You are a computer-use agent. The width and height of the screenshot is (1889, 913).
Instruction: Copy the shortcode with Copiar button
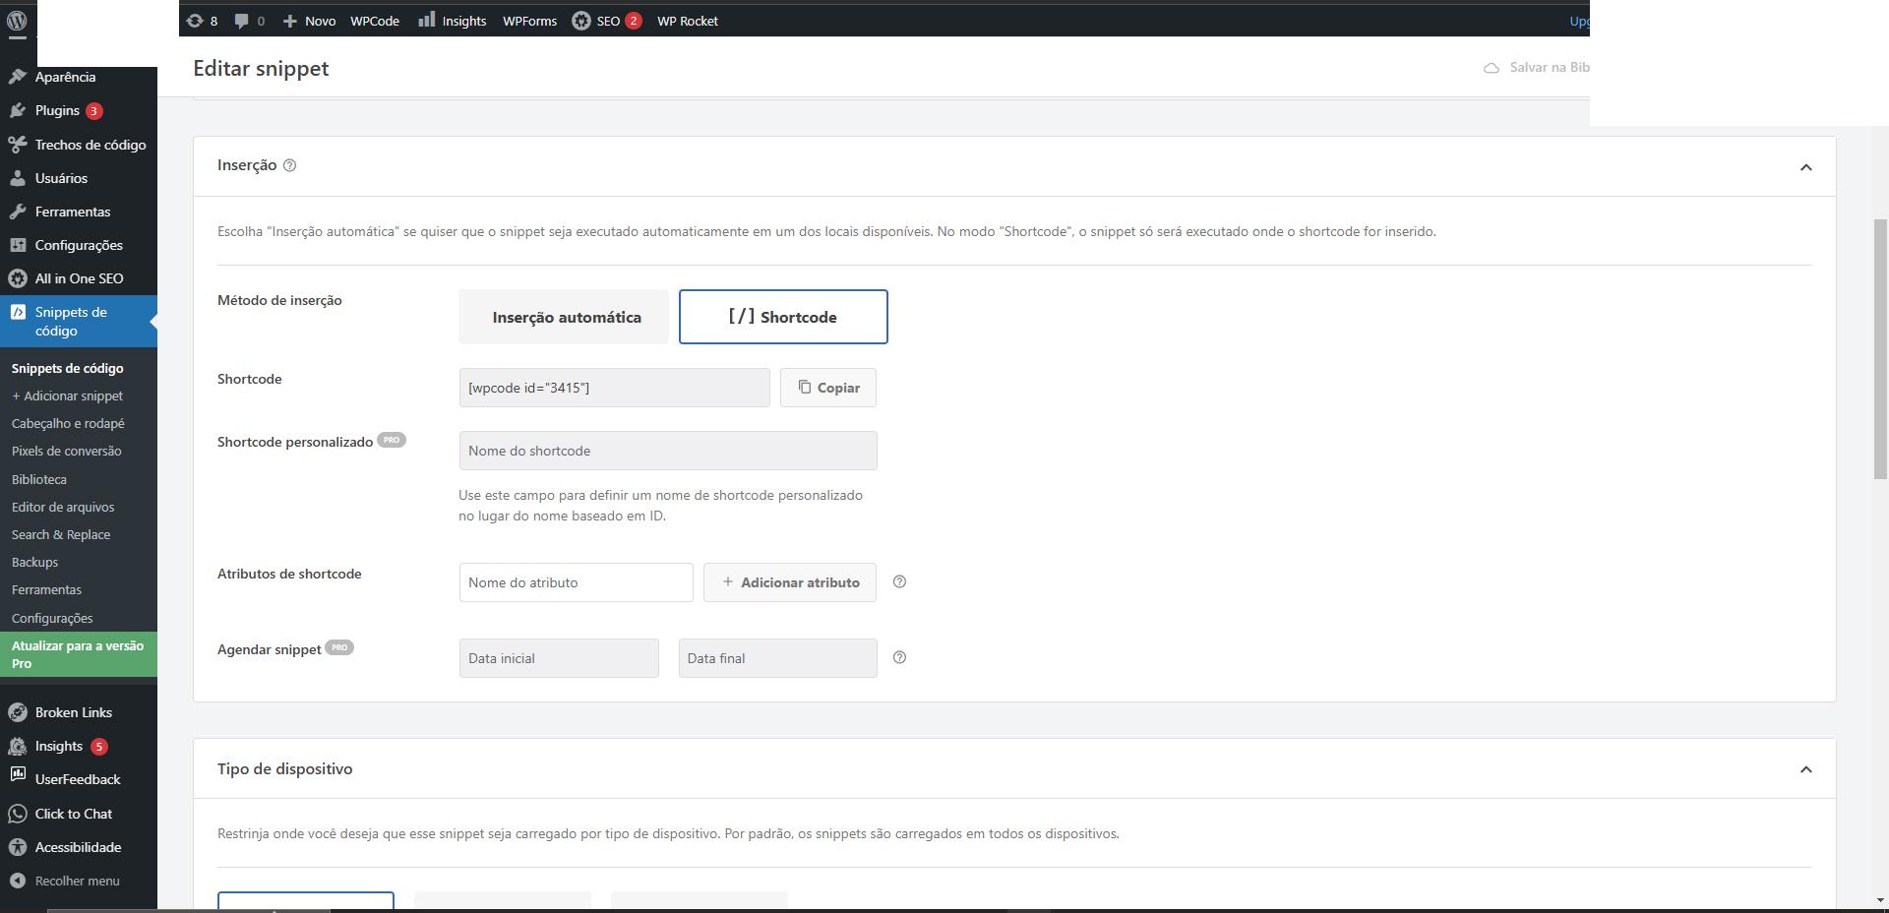tap(828, 388)
